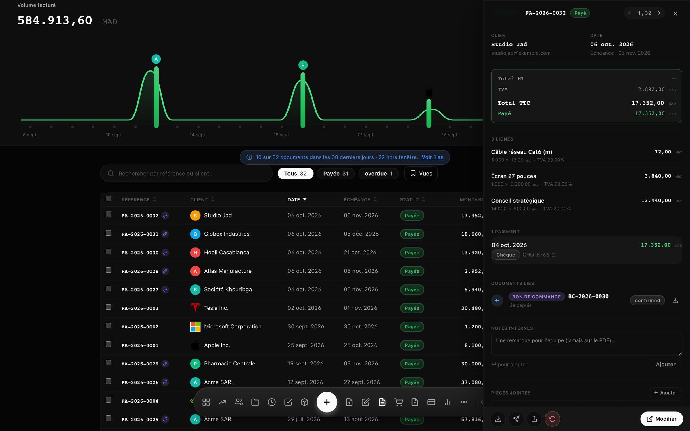Download invoice using the bottom-panel download icon

pyautogui.click(x=498, y=419)
